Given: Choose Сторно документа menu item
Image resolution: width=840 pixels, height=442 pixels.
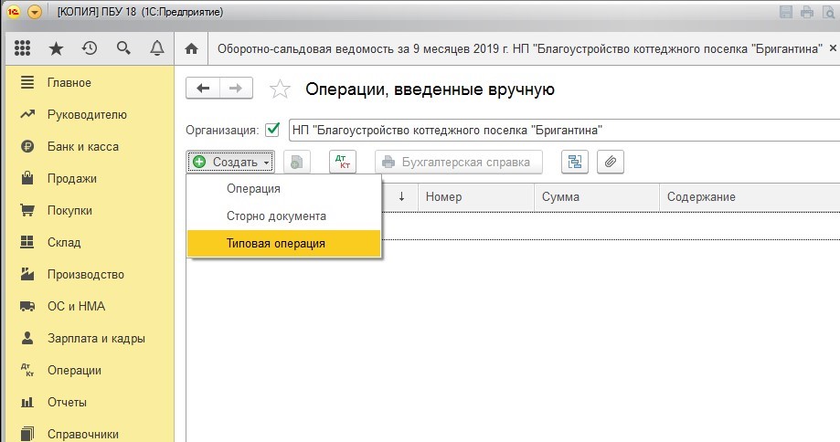Looking at the screenshot, I should [276, 216].
